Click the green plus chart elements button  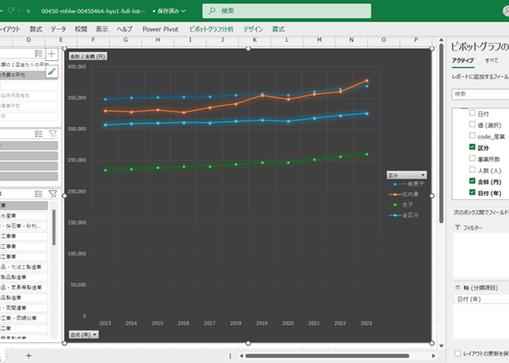[x=52, y=54]
